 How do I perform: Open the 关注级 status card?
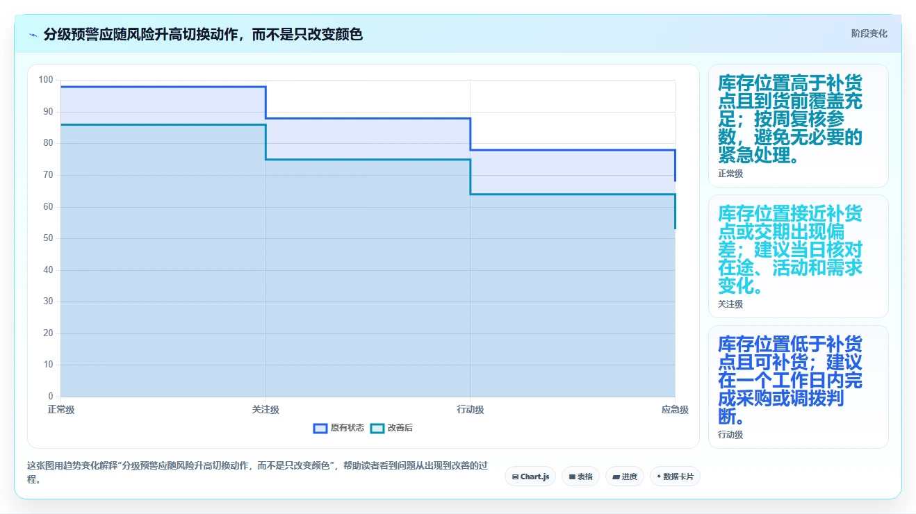coord(799,256)
